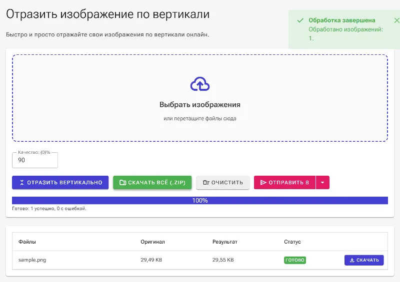Select the sample.png file name
Viewport: 400px width, 282px height.
click(x=32, y=260)
